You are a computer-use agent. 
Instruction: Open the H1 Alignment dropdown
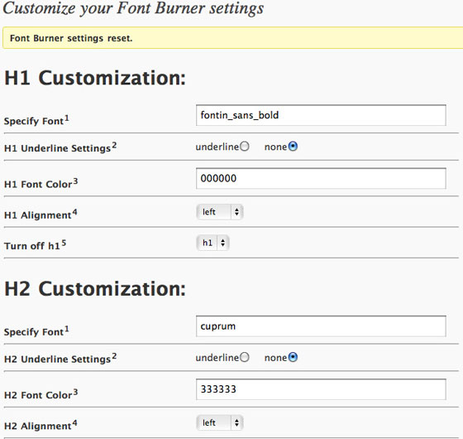(220, 212)
